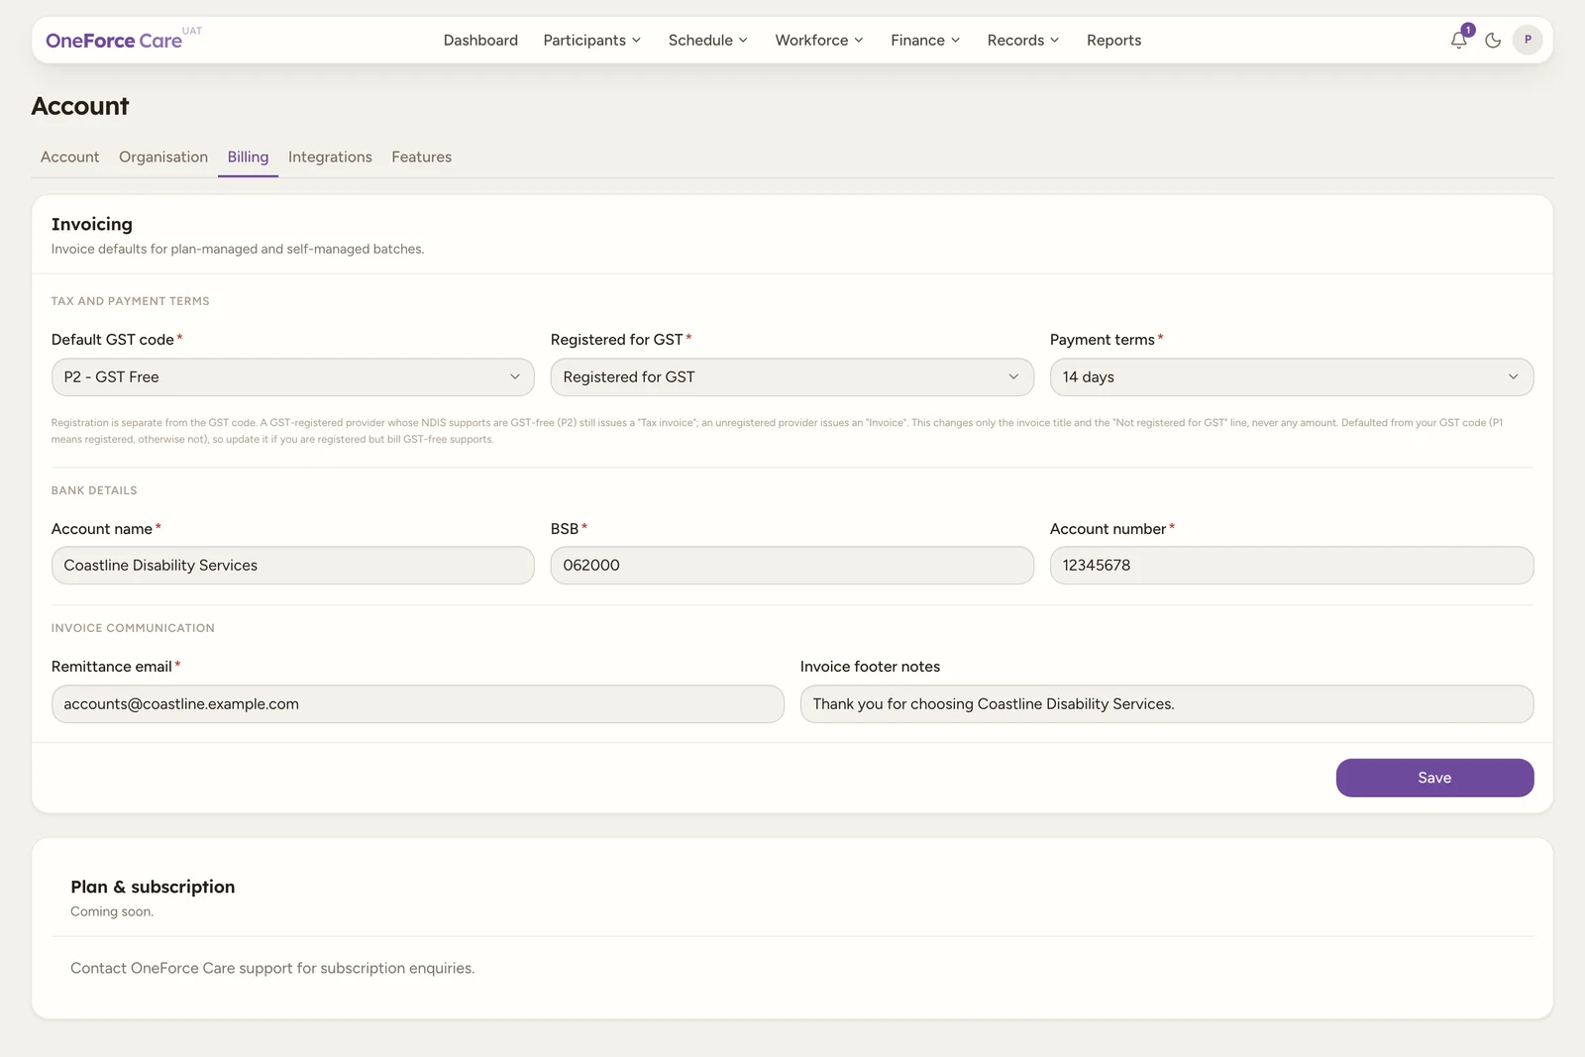Expand the Workforce menu

819,41
